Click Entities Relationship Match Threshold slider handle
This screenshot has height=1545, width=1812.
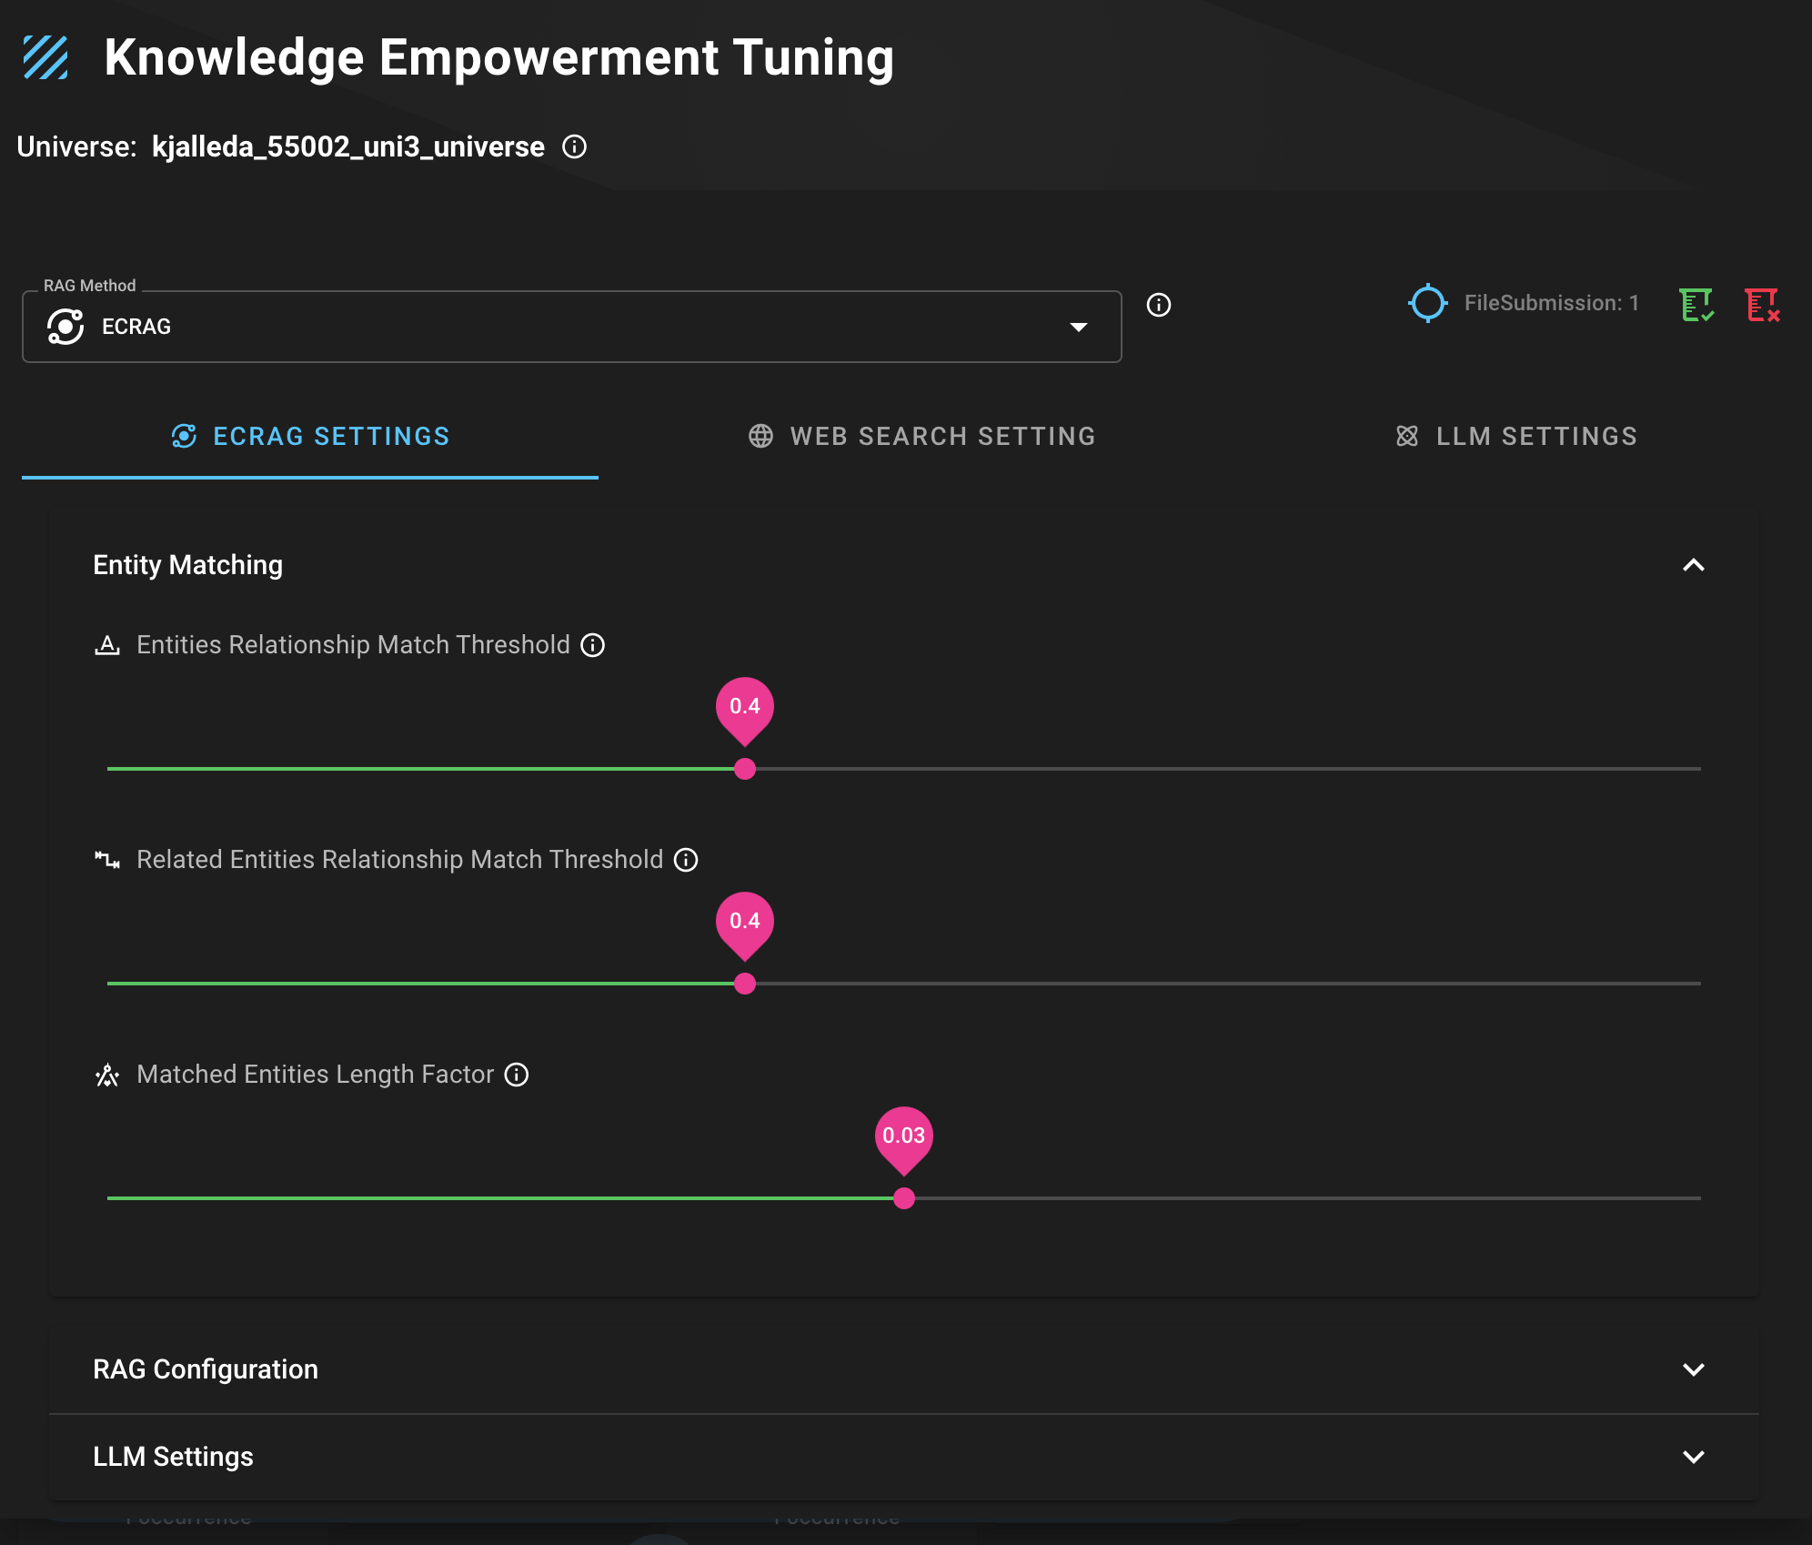(x=745, y=769)
